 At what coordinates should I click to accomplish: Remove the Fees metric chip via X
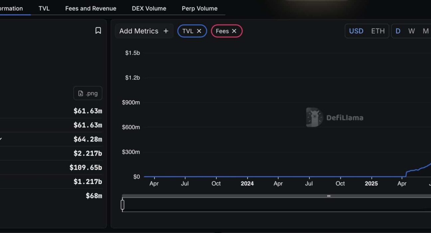[x=234, y=31]
